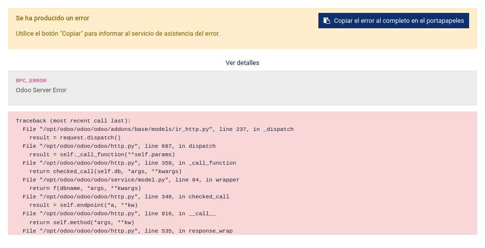Copy the full error to the clipboard

(393, 20)
